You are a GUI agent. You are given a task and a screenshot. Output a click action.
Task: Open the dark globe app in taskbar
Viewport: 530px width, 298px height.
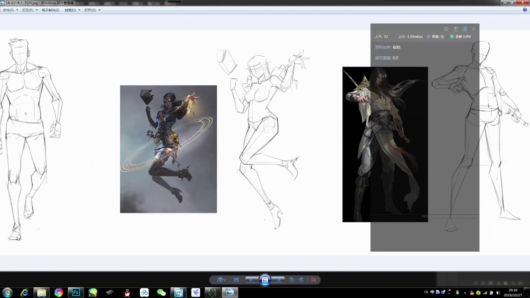[x=213, y=292]
